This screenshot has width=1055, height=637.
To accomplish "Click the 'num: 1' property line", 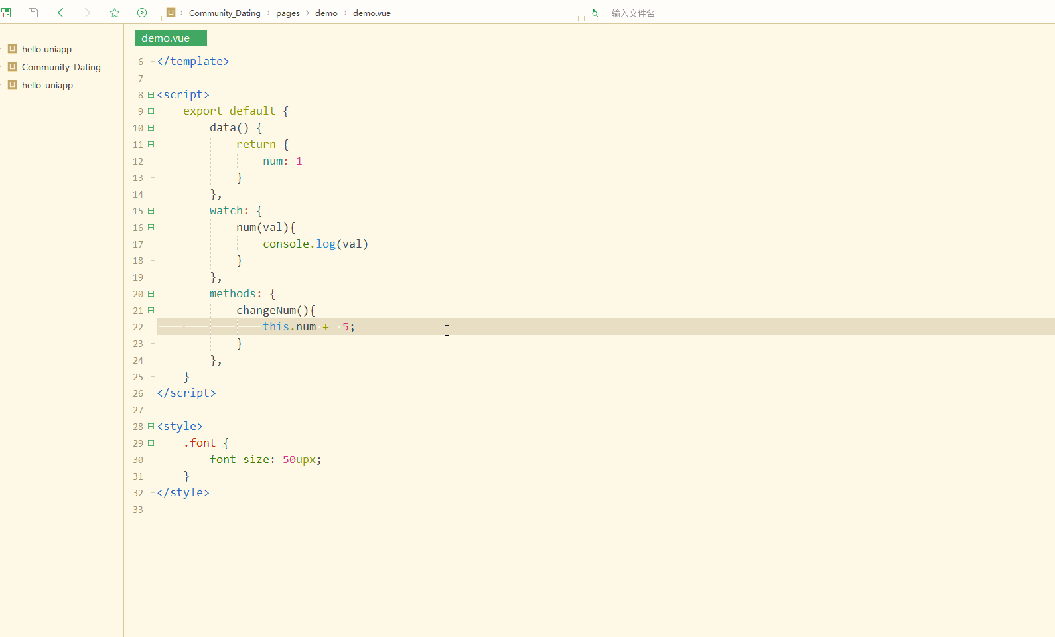I will pos(282,161).
